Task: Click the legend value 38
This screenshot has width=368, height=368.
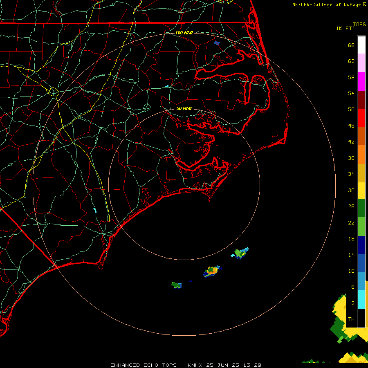Action: tap(351, 158)
